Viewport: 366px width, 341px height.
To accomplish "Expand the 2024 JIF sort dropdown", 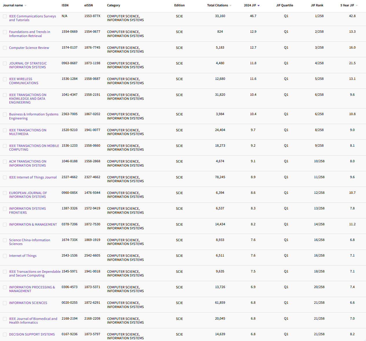I will click(x=259, y=5).
